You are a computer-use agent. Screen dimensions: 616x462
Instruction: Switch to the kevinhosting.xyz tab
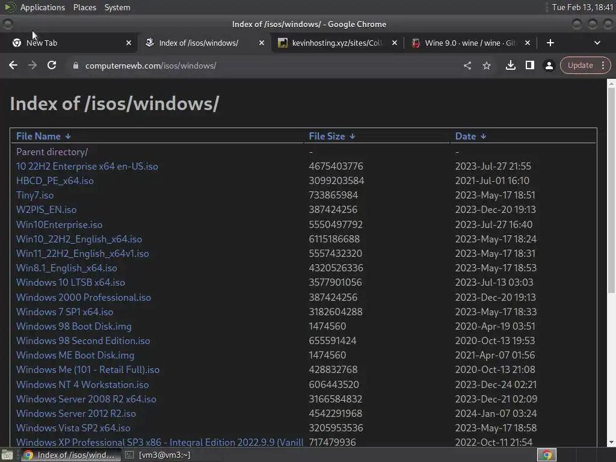[x=337, y=43]
